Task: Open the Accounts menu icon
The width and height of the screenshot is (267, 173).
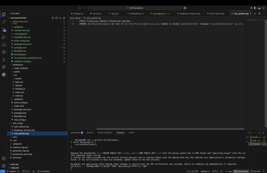Action: tap(4, 158)
